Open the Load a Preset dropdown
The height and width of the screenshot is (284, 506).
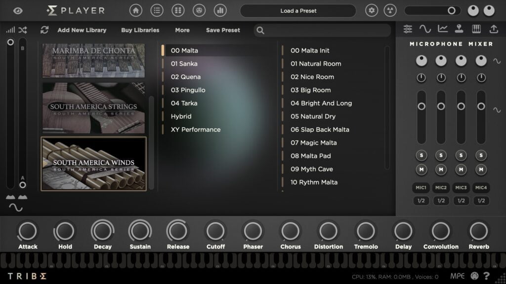pos(298,11)
